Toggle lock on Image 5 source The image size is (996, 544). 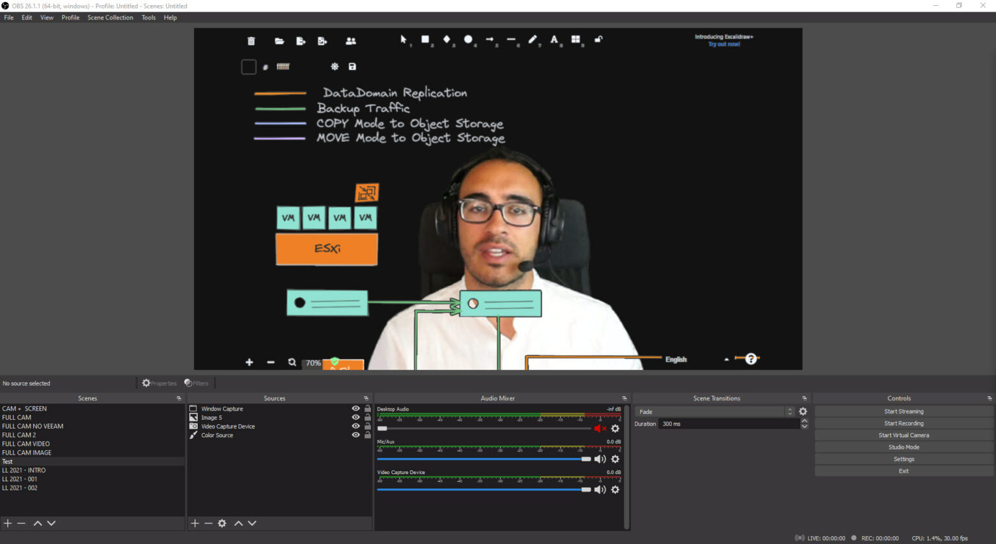pyautogui.click(x=368, y=418)
